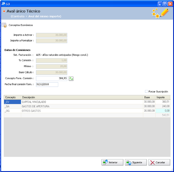Click the 240,00 importe cell
The image size is (174, 172).
(163, 106)
